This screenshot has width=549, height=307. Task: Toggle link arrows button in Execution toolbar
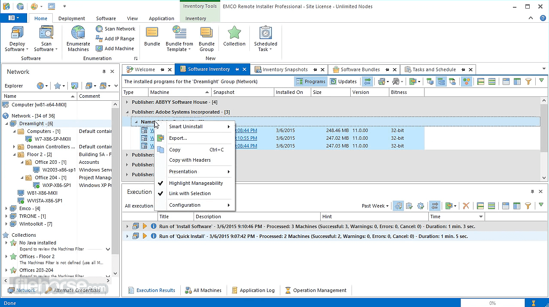tap(435, 206)
